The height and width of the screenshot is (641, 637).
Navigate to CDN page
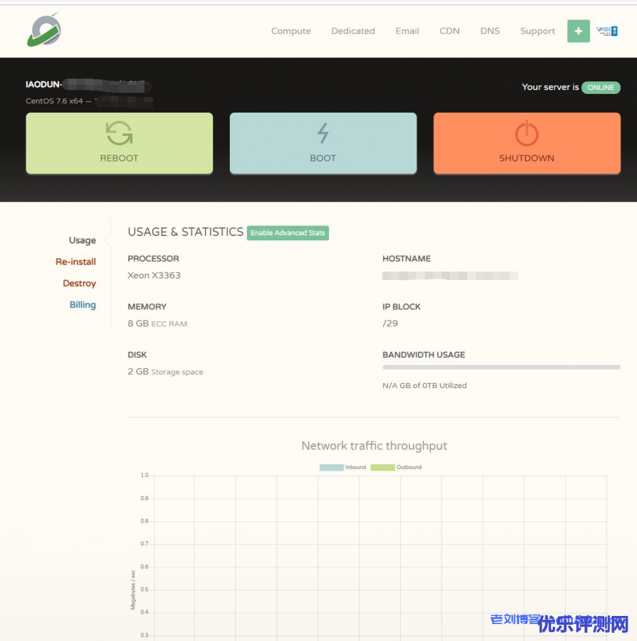[449, 31]
